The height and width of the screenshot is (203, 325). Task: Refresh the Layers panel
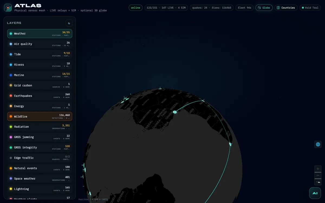(x=69, y=23)
